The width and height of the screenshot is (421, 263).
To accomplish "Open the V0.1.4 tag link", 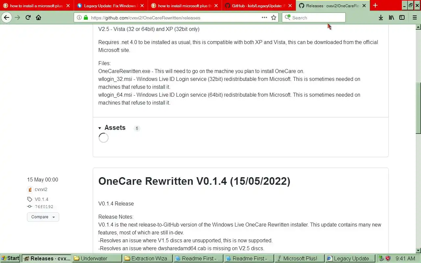I will pos(41,199).
